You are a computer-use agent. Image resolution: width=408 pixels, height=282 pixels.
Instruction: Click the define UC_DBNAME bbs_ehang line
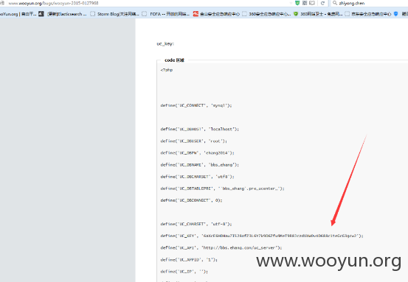(200, 165)
